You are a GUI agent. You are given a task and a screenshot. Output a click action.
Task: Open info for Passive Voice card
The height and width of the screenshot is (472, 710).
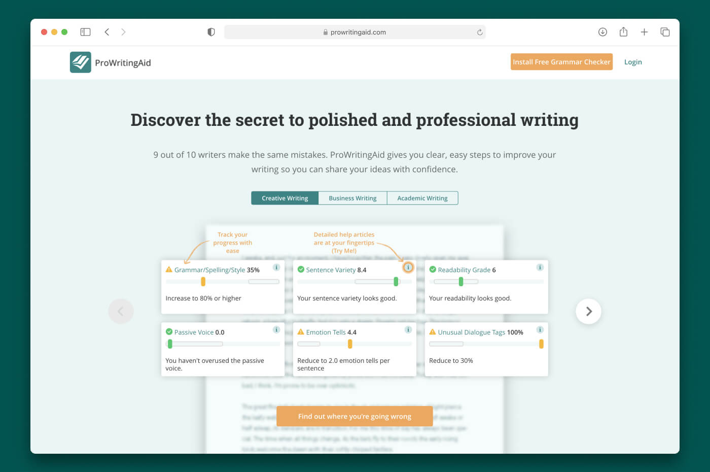[x=276, y=330]
